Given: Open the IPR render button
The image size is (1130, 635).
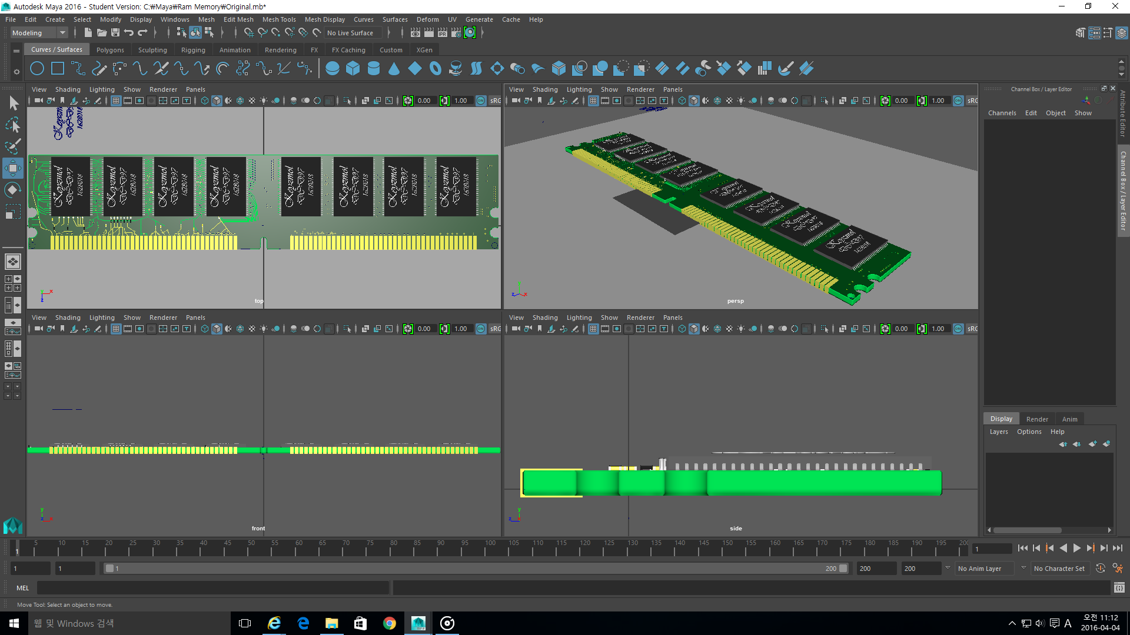Looking at the screenshot, I should tap(442, 33).
